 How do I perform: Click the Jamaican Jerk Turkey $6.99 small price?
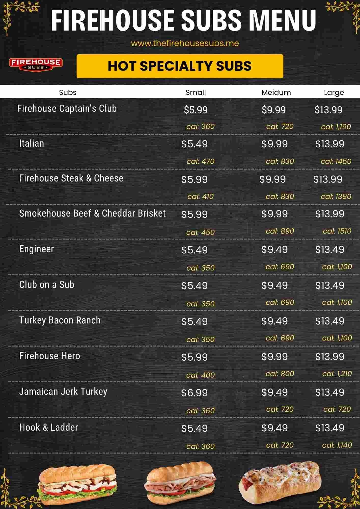click(195, 392)
